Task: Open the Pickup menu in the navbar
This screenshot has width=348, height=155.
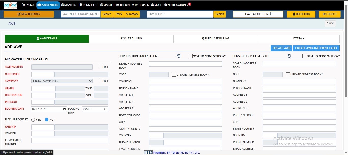Action: (29, 5)
